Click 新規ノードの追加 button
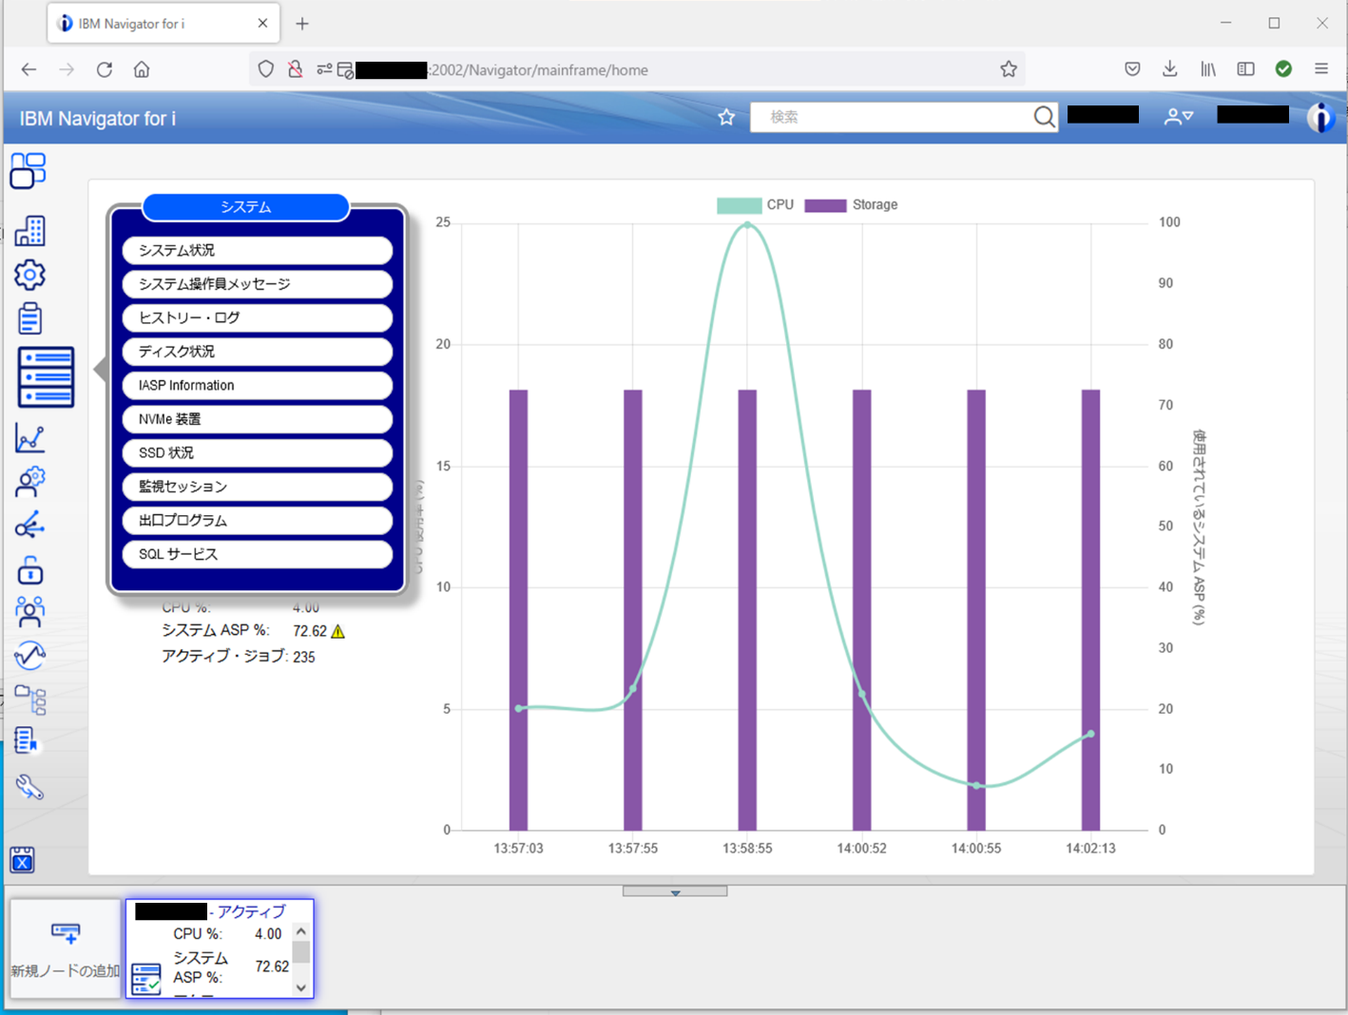Image resolution: width=1348 pixels, height=1015 pixels. click(x=66, y=948)
